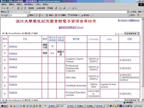The image size is (144, 108).
Task: Print the page with the printer icon
Action: [64, 8]
